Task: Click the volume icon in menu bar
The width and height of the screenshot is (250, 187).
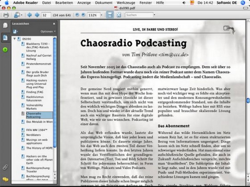Action: click(x=184, y=3)
